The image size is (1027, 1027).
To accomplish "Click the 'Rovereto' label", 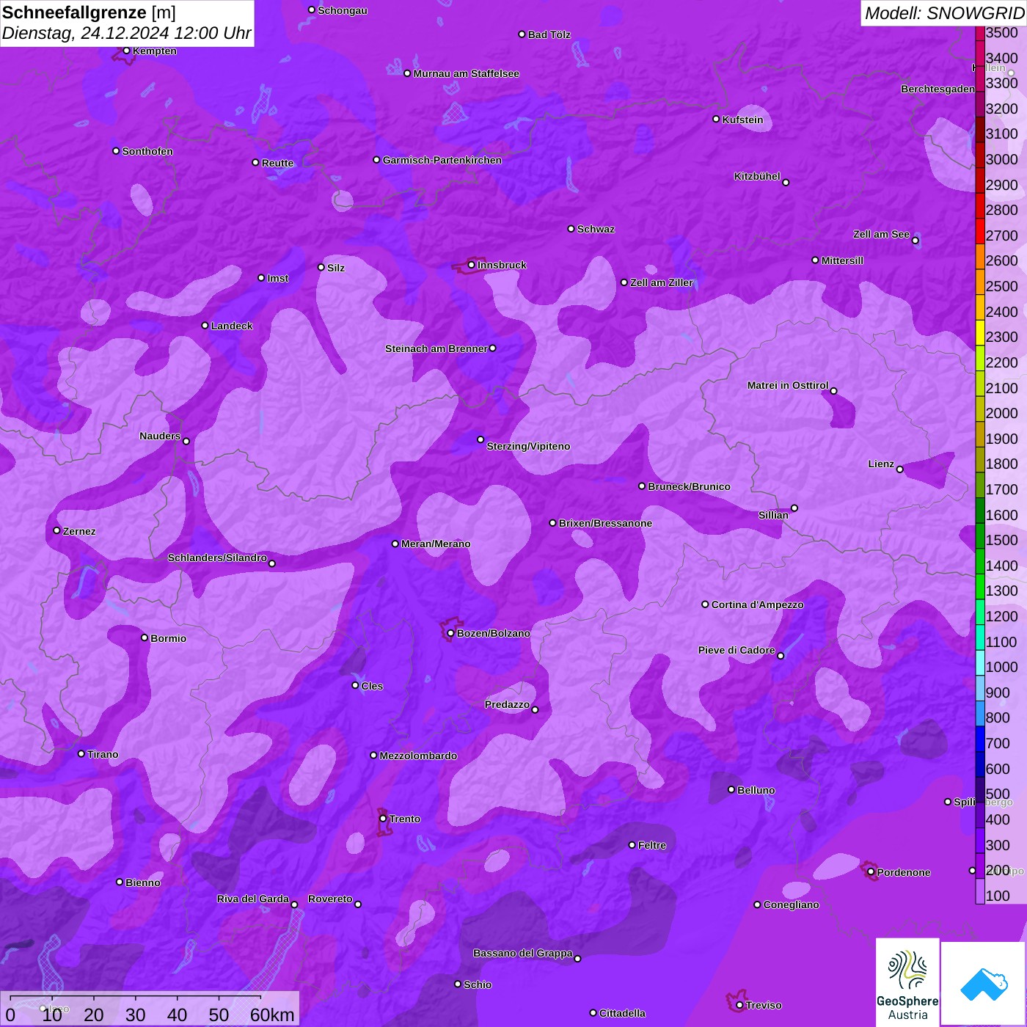I will [330, 899].
